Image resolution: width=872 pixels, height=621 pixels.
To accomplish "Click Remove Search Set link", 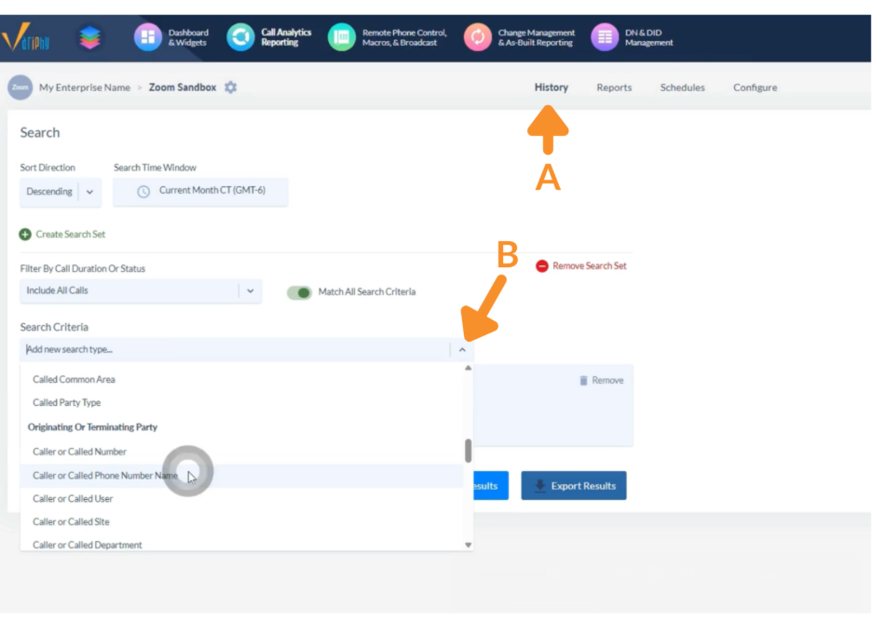I will pyautogui.click(x=581, y=266).
